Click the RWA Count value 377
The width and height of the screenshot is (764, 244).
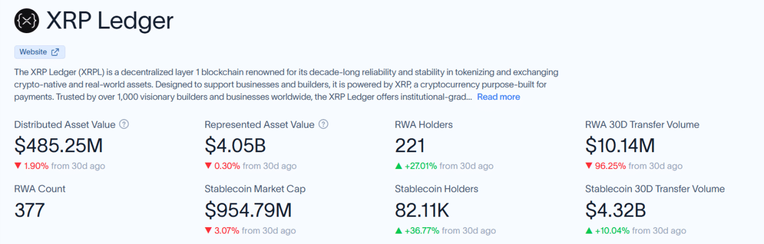(29, 210)
